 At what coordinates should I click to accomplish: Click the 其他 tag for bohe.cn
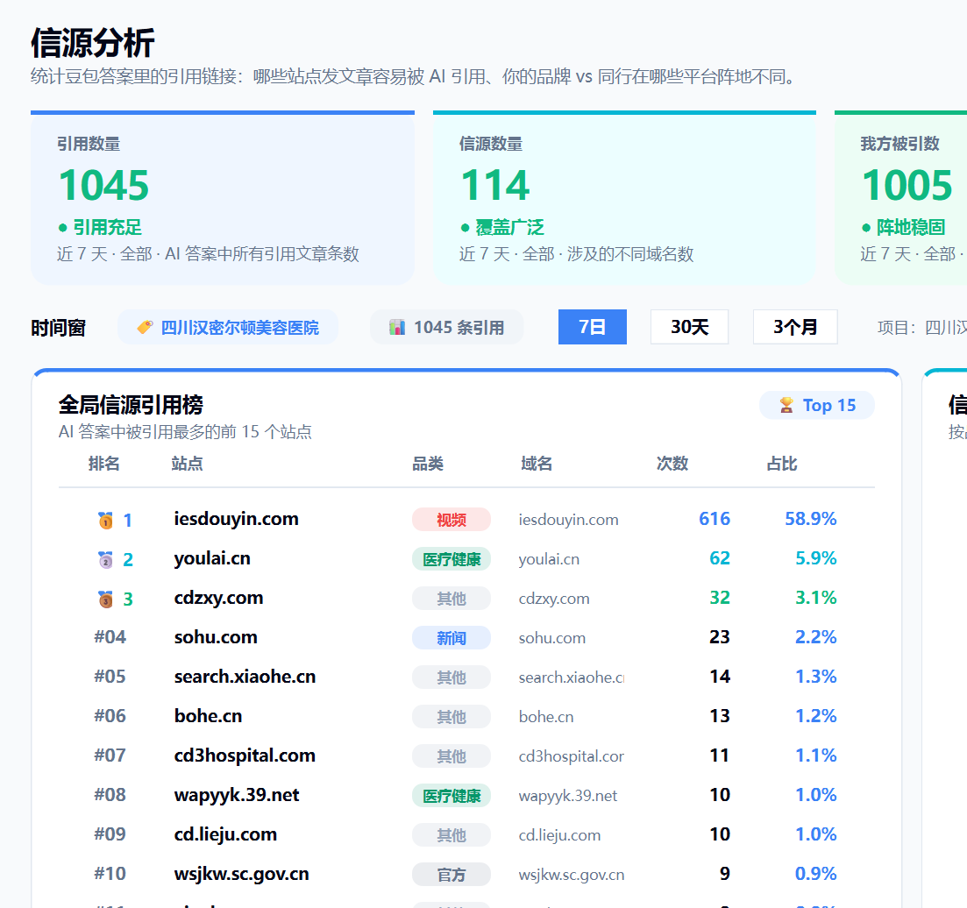tap(452, 717)
